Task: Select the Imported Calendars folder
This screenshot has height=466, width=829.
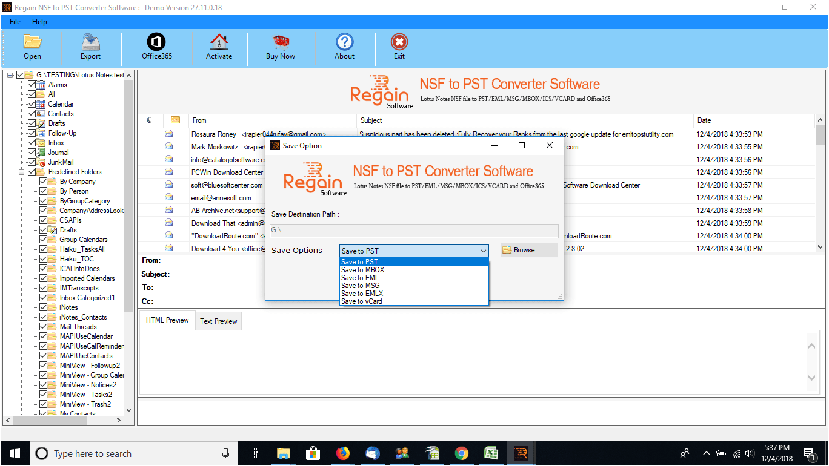Action: click(87, 278)
